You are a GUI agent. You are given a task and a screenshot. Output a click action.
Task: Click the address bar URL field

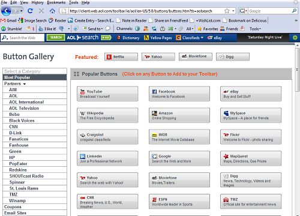[x=147, y=11]
